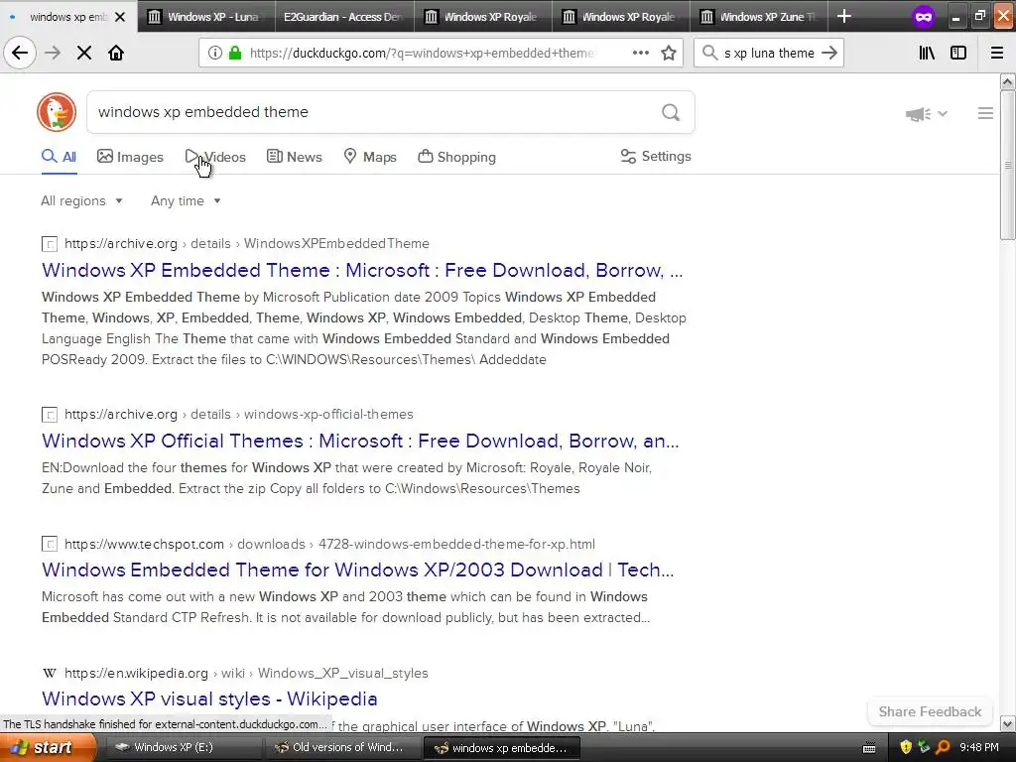
Task: Show site information icon in address bar
Action: coord(214,53)
